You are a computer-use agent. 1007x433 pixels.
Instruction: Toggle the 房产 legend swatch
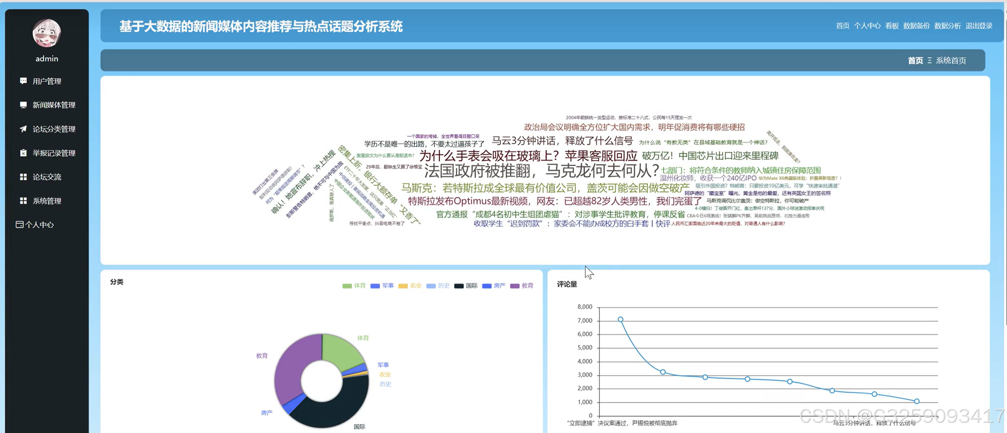pos(487,286)
